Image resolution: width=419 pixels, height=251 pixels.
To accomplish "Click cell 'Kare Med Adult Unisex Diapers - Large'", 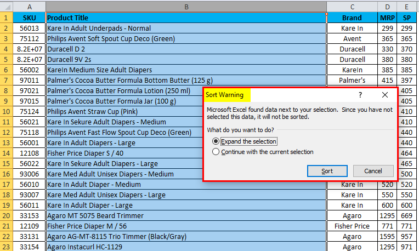I will pyautogui.click(x=186, y=195).
